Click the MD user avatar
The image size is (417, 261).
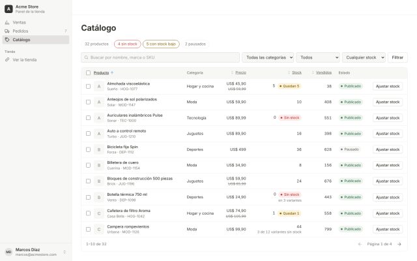(x=8, y=252)
